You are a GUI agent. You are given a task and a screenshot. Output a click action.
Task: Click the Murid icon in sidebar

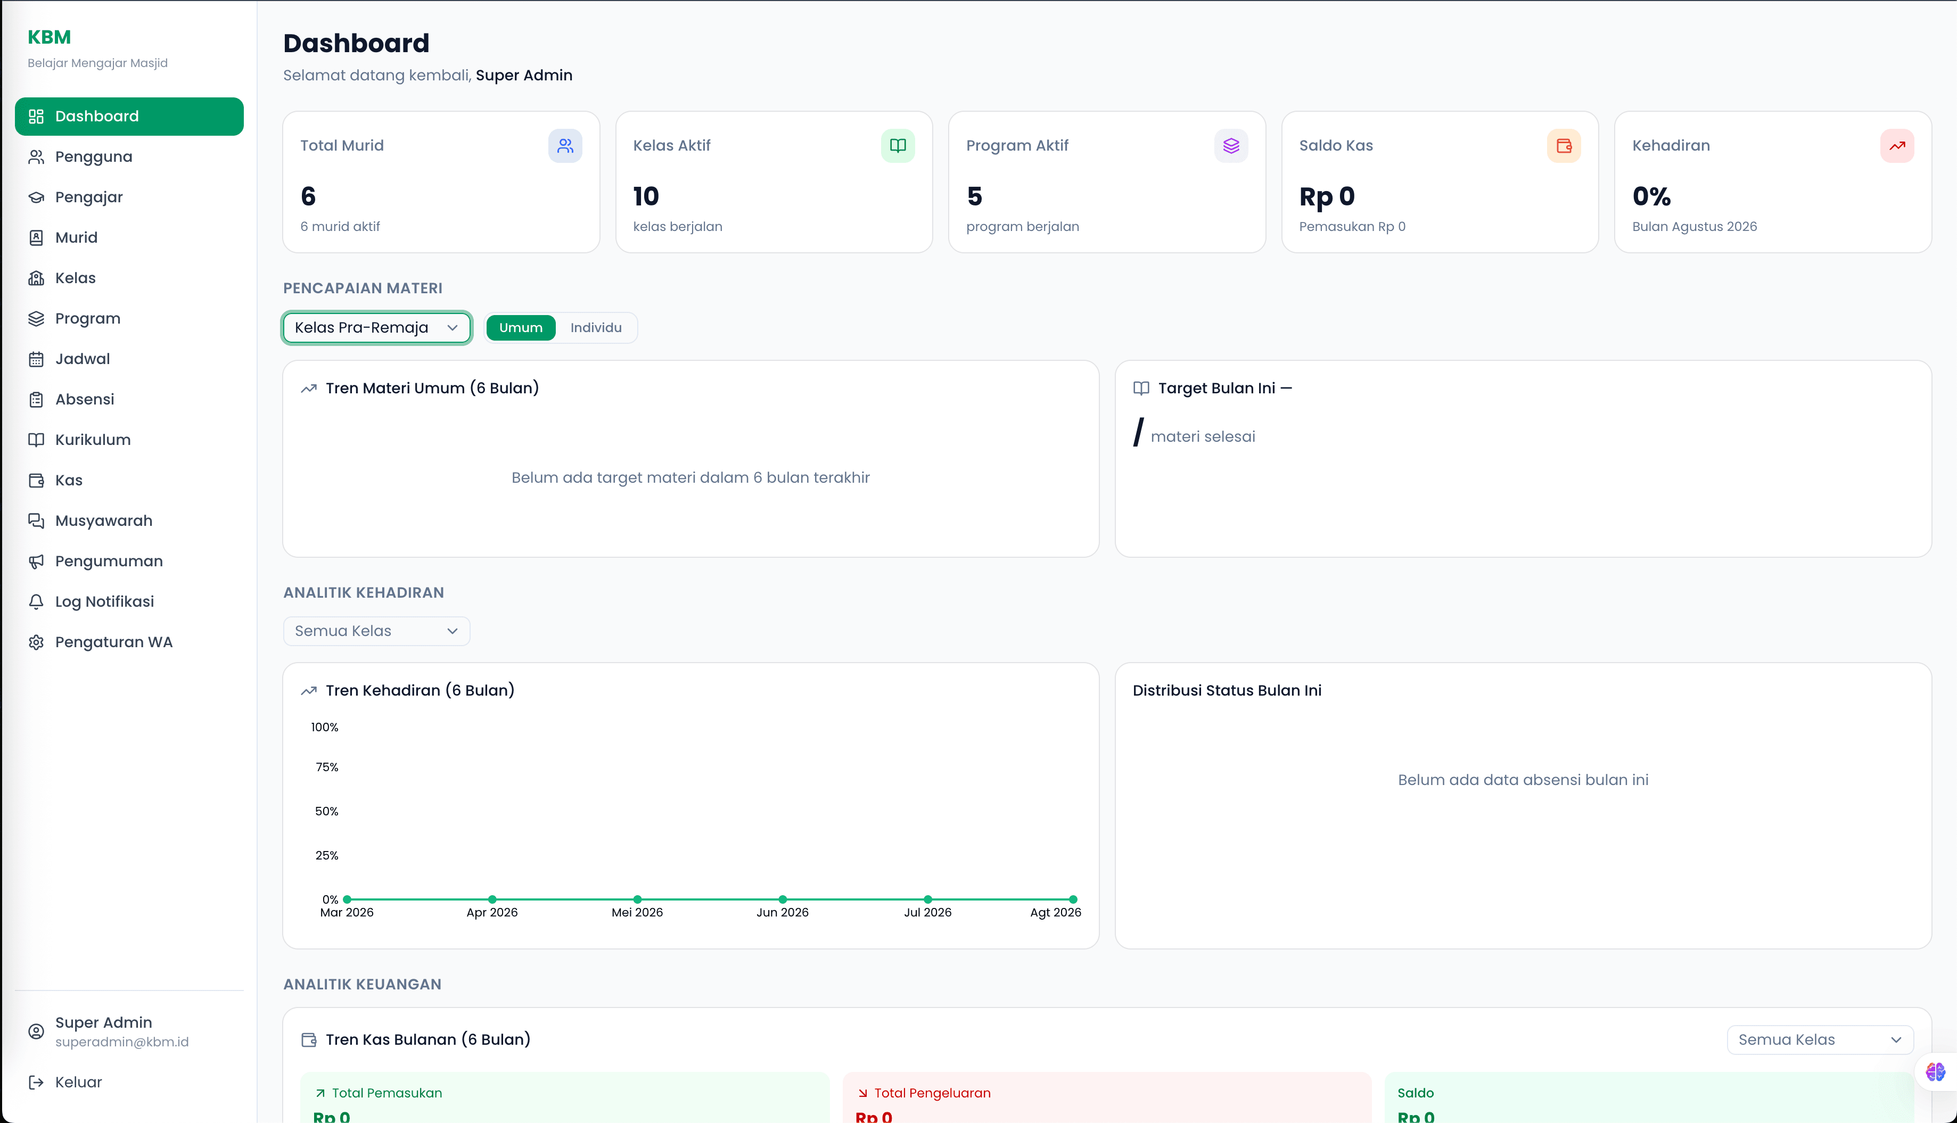[36, 237]
